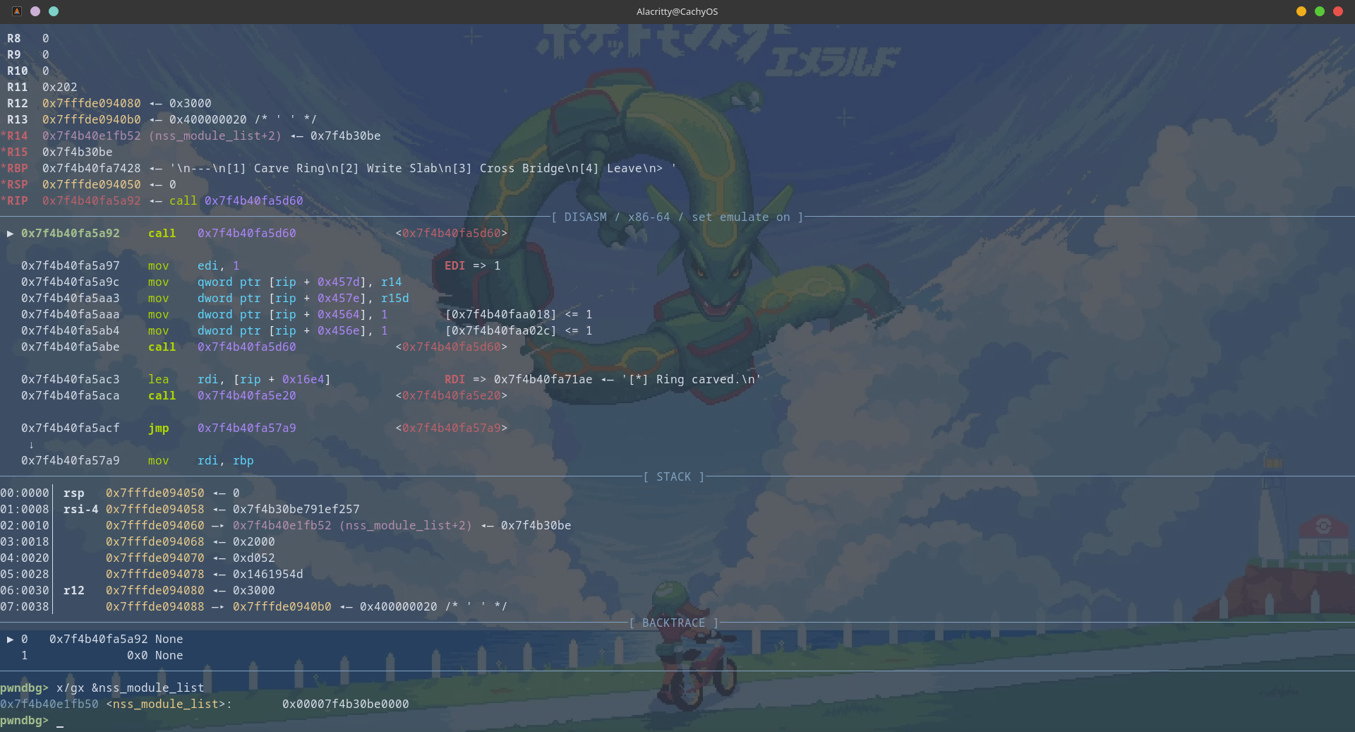Click the 'rdi, rbp' operands of the last mov
Viewport: 1355px width, 732px height.
[x=226, y=460]
